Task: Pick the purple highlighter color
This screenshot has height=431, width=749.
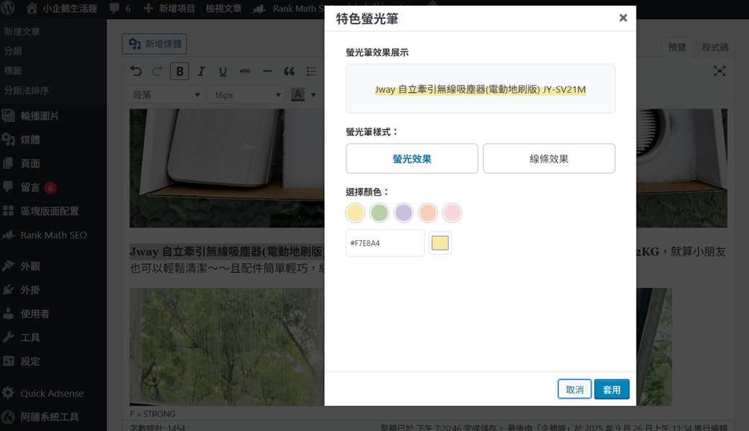Action: coord(403,212)
